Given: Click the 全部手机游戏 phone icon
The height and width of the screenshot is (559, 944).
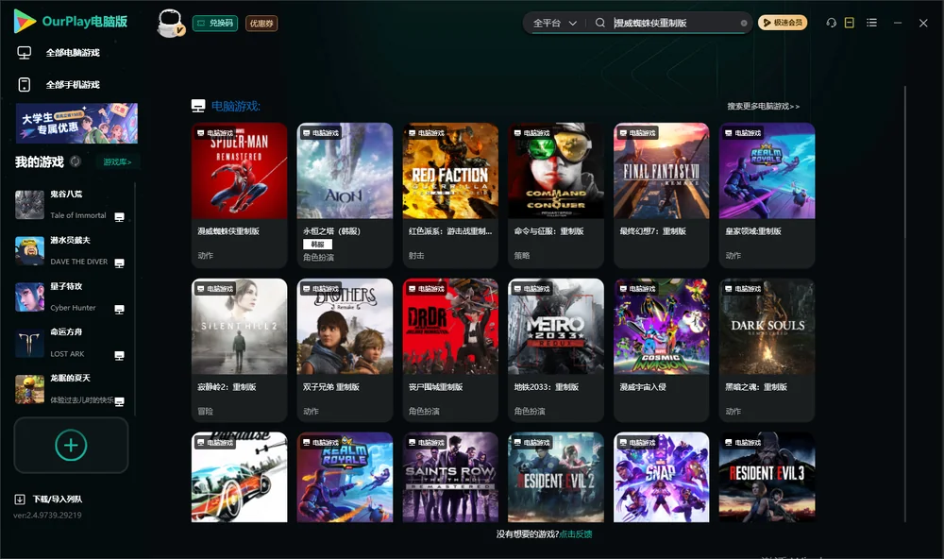Looking at the screenshot, I should [25, 85].
